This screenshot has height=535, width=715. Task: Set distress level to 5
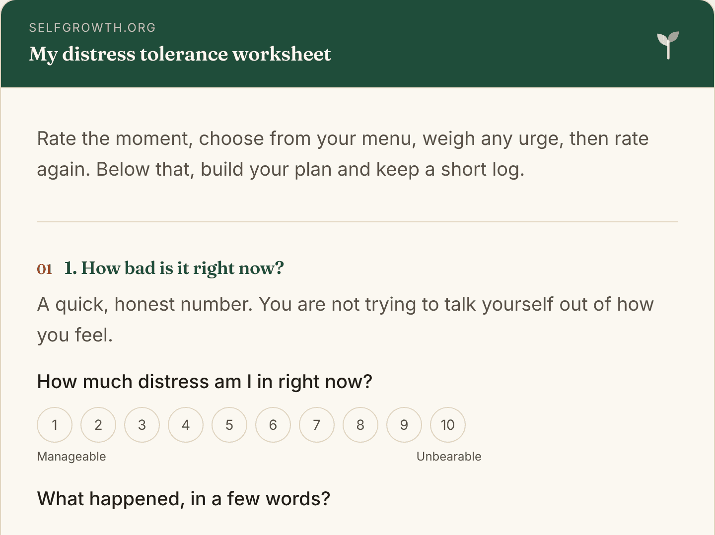[x=229, y=425]
